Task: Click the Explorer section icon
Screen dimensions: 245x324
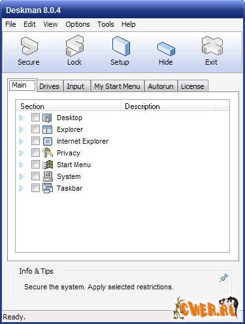Action: pos(47,129)
